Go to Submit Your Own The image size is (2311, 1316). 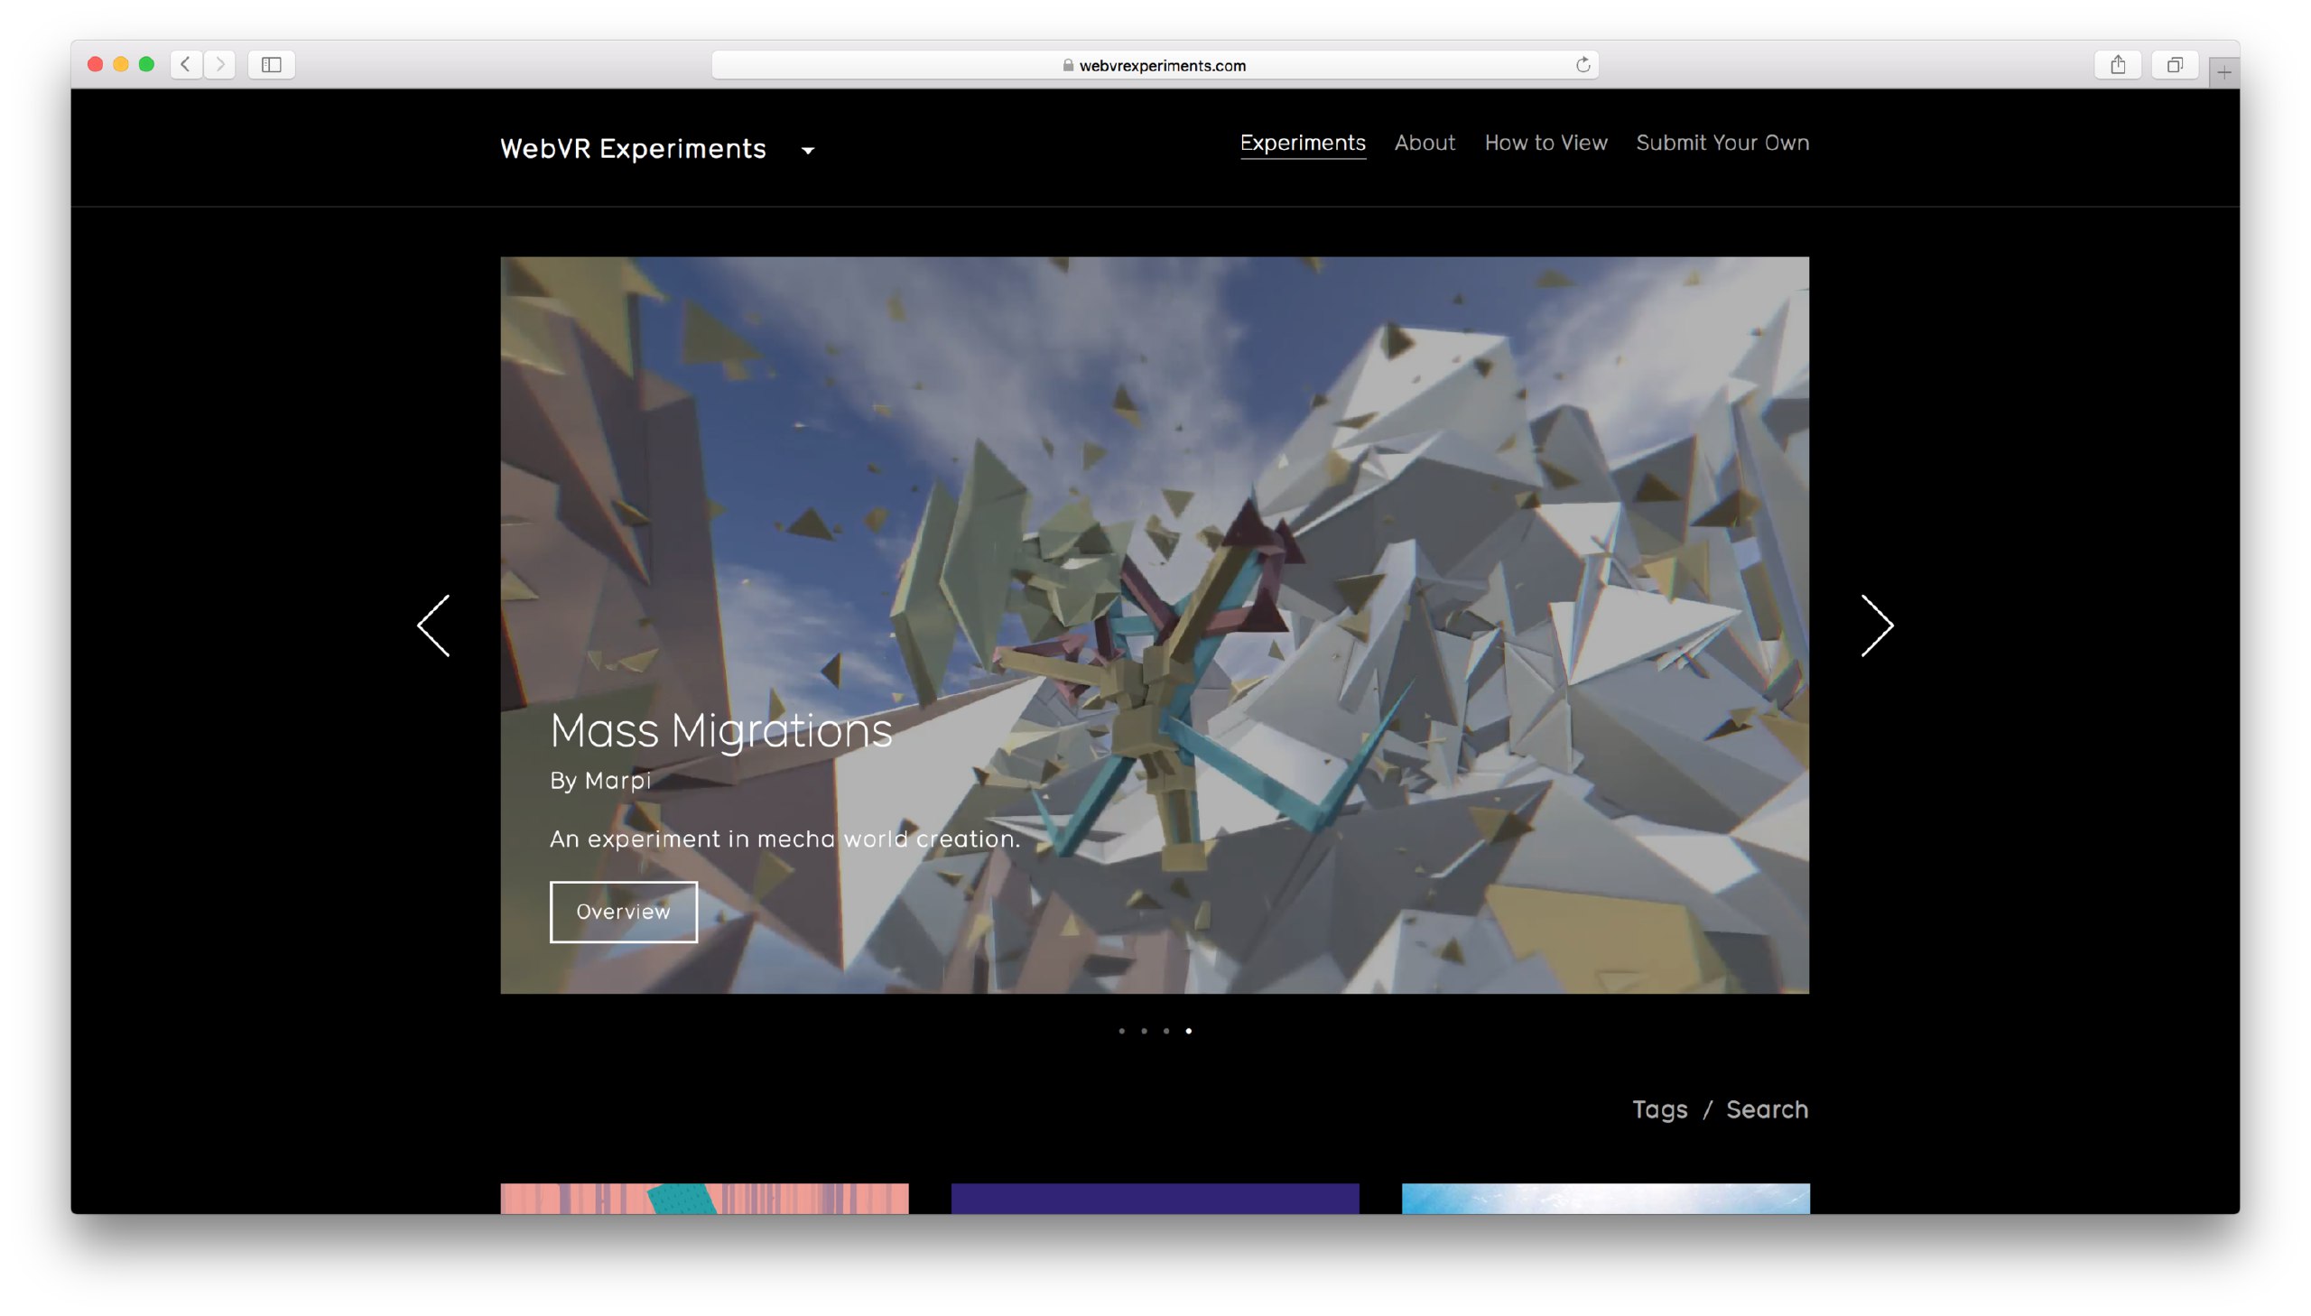(1722, 143)
